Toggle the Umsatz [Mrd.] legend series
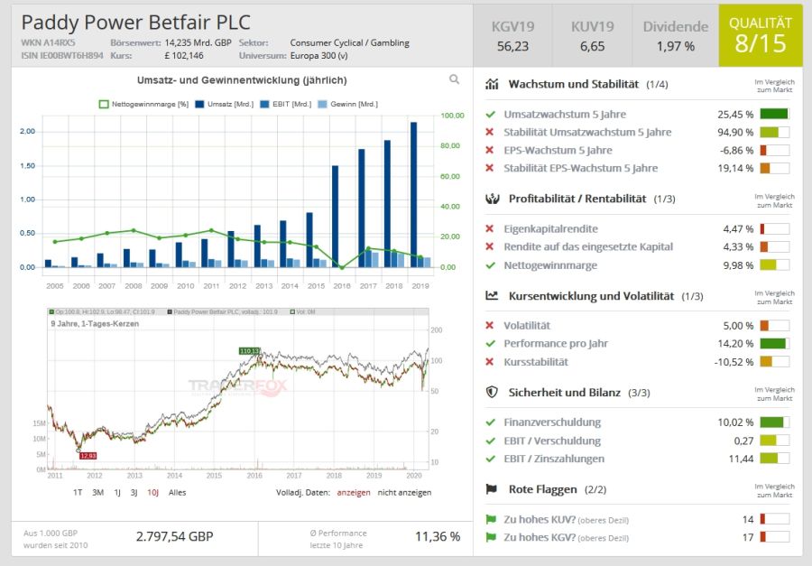Screen dimensions: 812x566 click(x=225, y=104)
